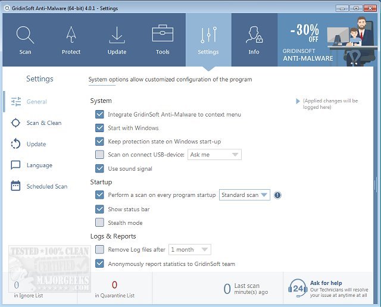381x307 pixels.
Task: Select the Tools briefcase icon
Action: click(x=163, y=33)
